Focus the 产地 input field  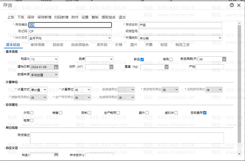[210, 67]
